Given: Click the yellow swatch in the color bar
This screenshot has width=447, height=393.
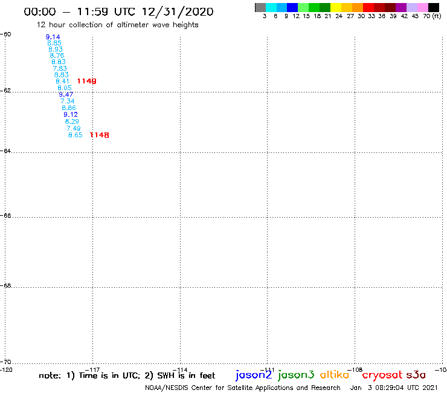Looking at the screenshot, I should point(336,7).
